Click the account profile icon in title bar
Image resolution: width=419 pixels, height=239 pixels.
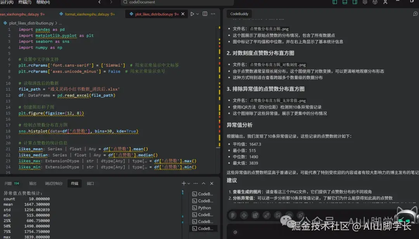point(385,3)
